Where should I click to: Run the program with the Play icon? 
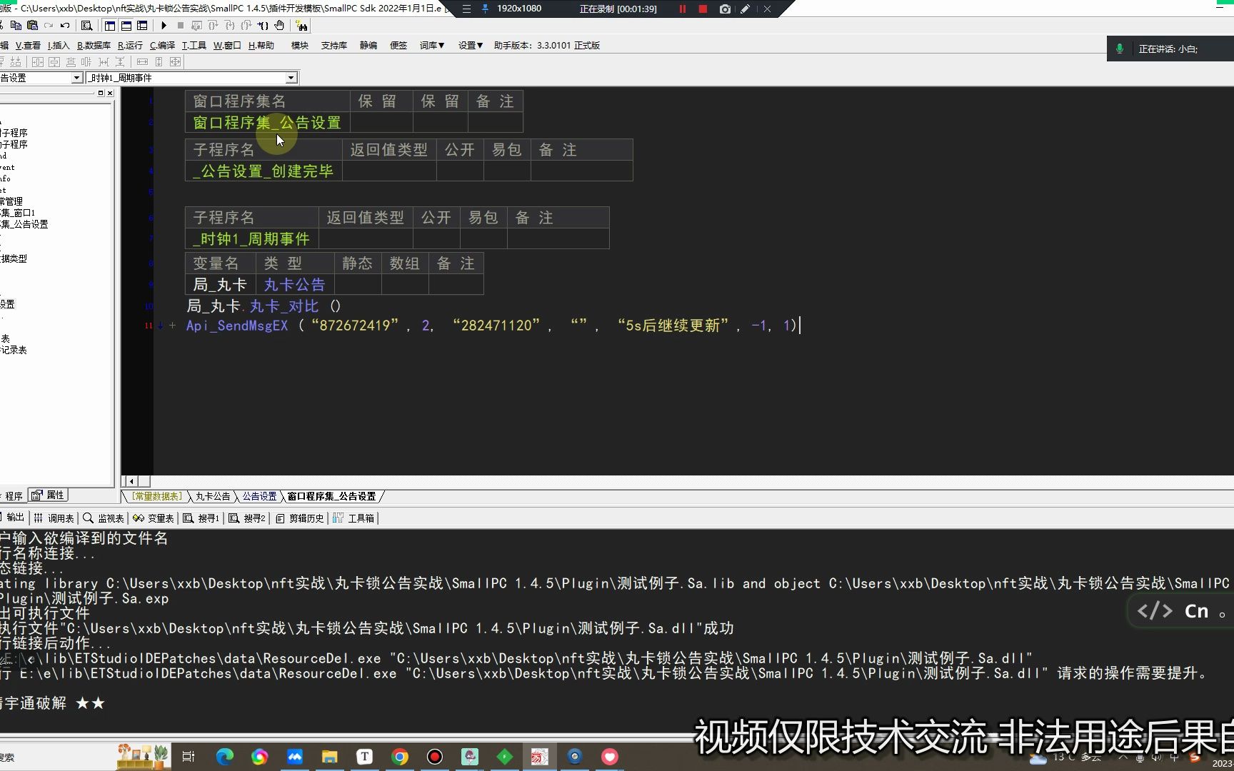pyautogui.click(x=164, y=26)
